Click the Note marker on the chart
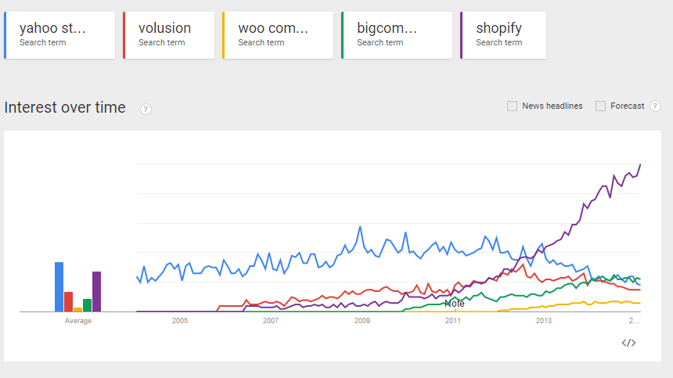The width and height of the screenshot is (673, 378). pyautogui.click(x=455, y=304)
